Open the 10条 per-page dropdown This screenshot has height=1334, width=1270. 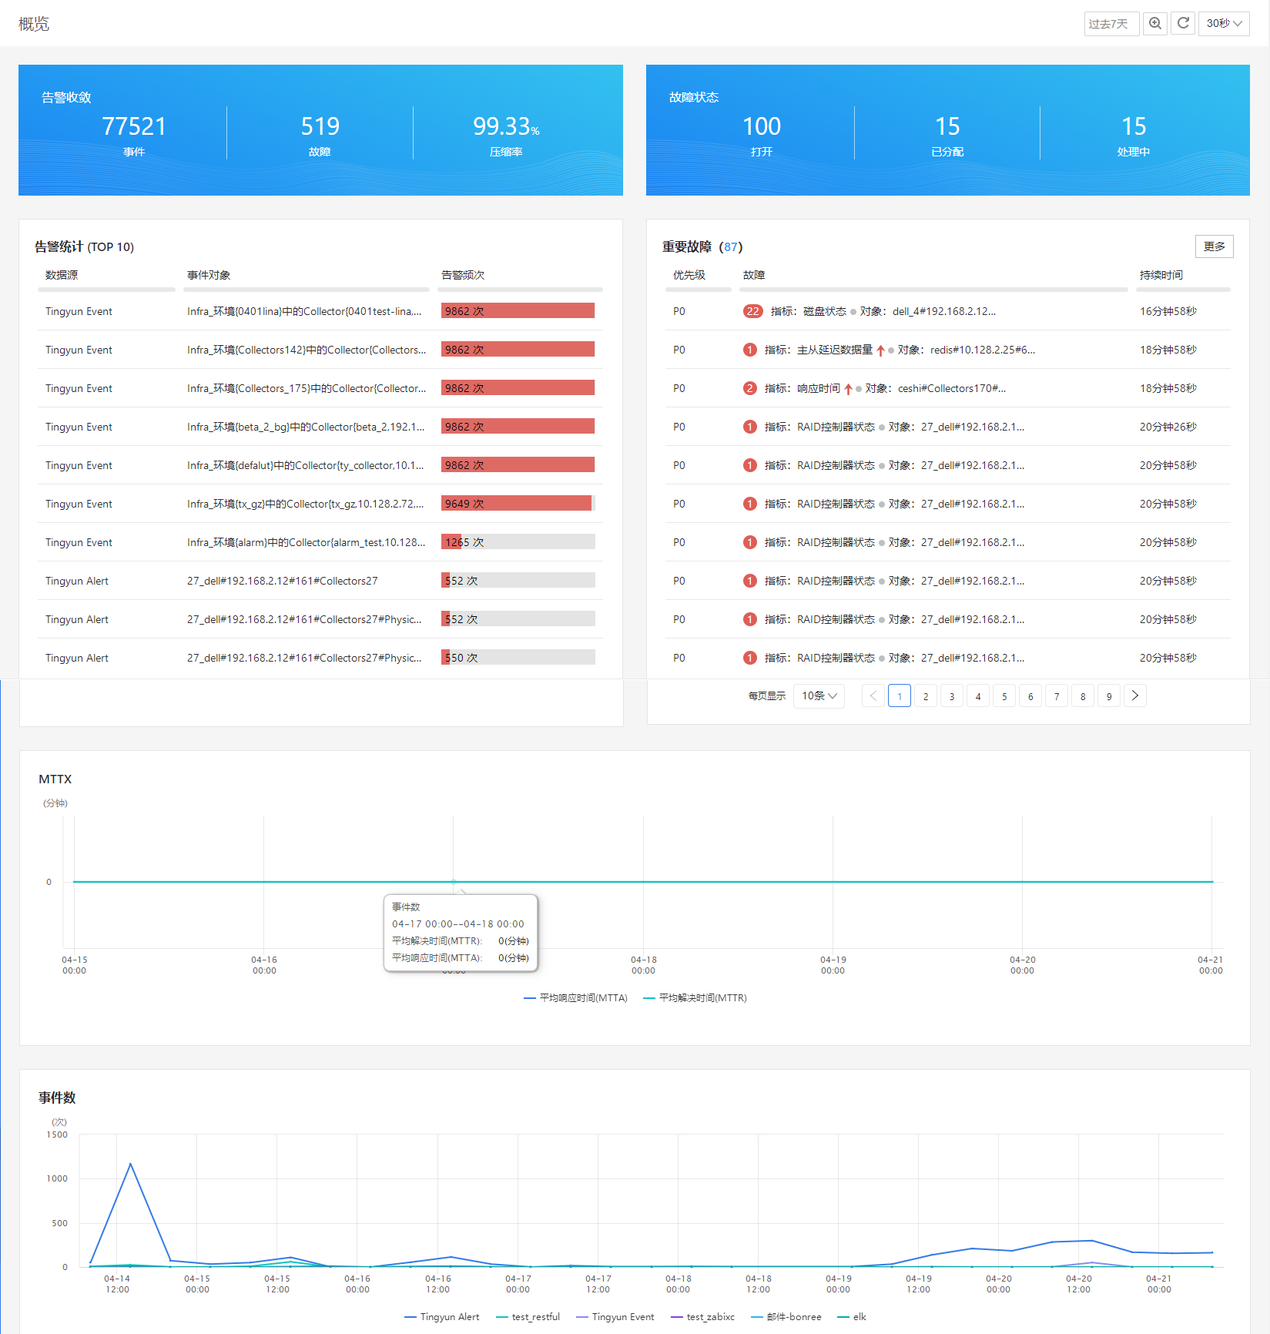[819, 696]
